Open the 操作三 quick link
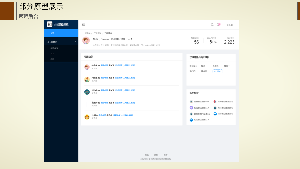 [x=227, y=66]
